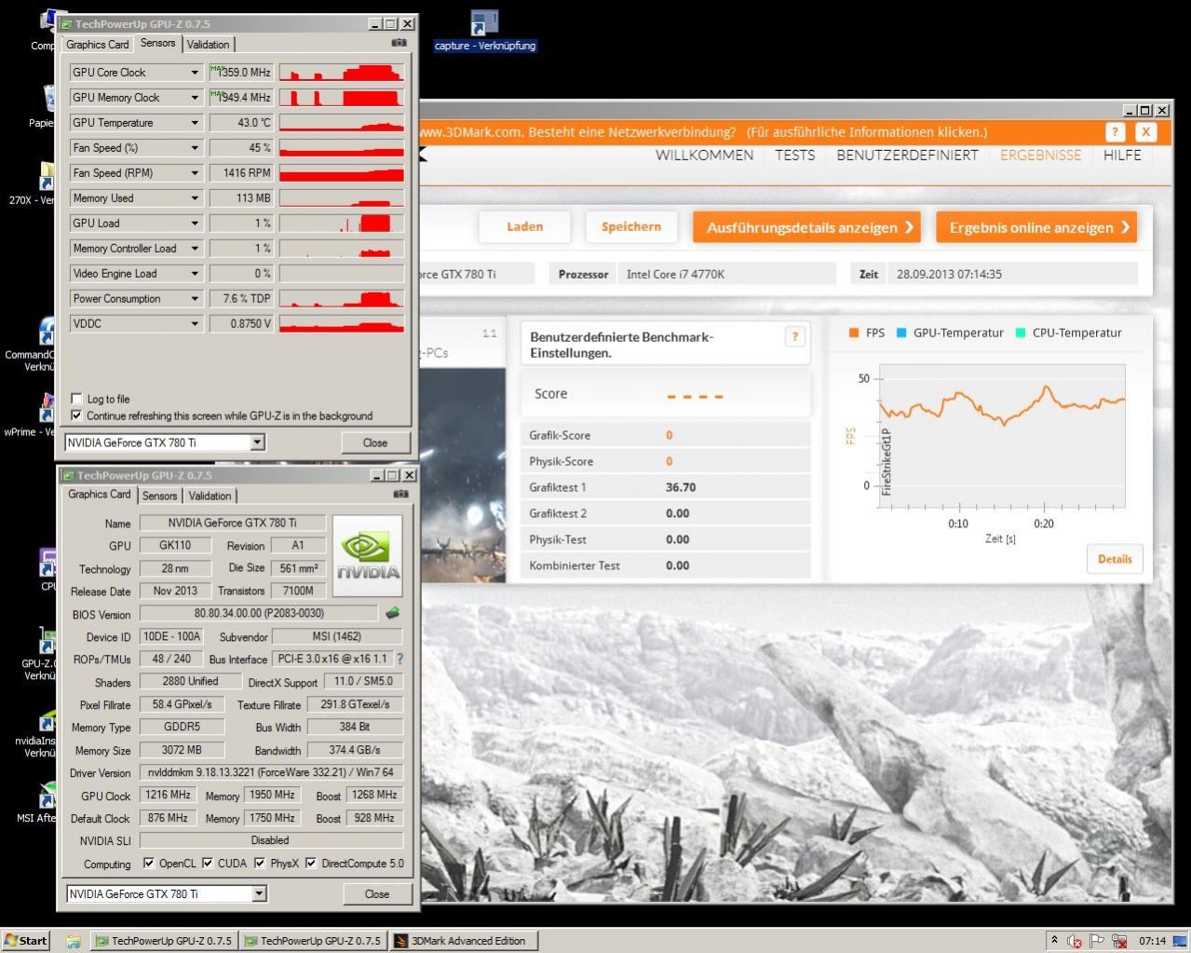Viewport: 1191px width, 953px height.
Task: Switch to Graphics Card tab in upper GPU-Z
Action: [97, 45]
